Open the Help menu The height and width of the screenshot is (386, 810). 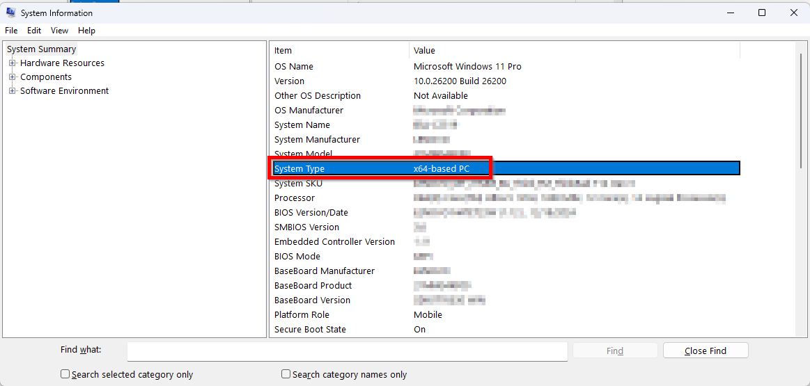click(x=86, y=31)
